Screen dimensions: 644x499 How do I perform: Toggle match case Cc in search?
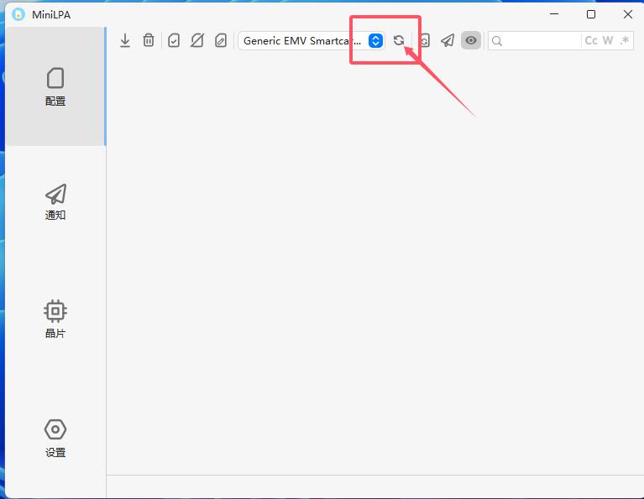click(591, 40)
